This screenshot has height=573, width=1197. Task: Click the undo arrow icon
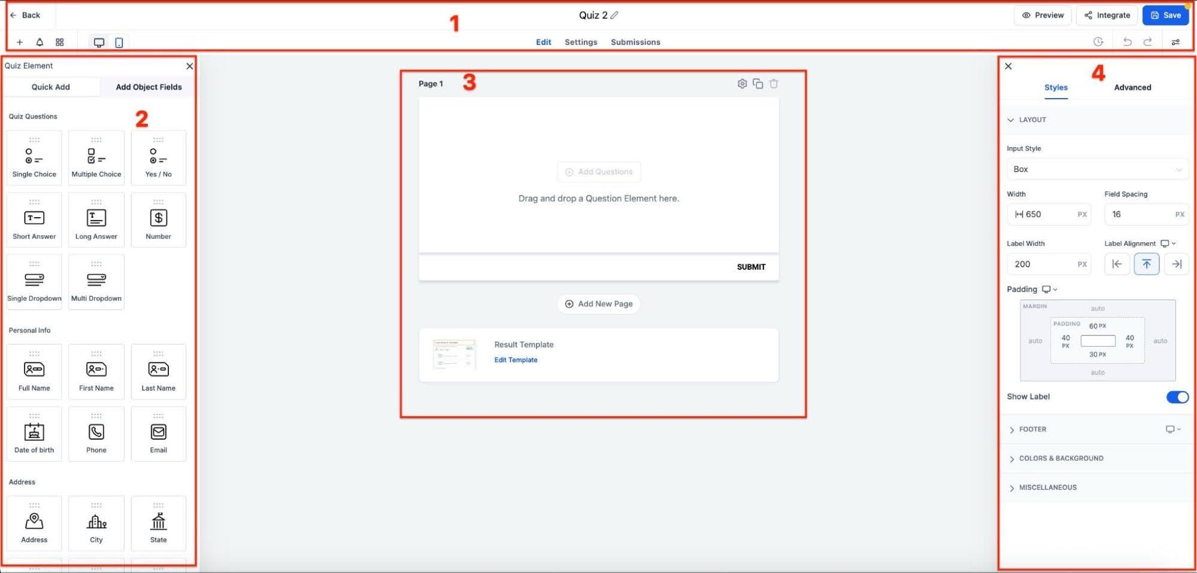pyautogui.click(x=1128, y=42)
